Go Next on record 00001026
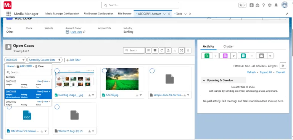 tap(47, 81)
